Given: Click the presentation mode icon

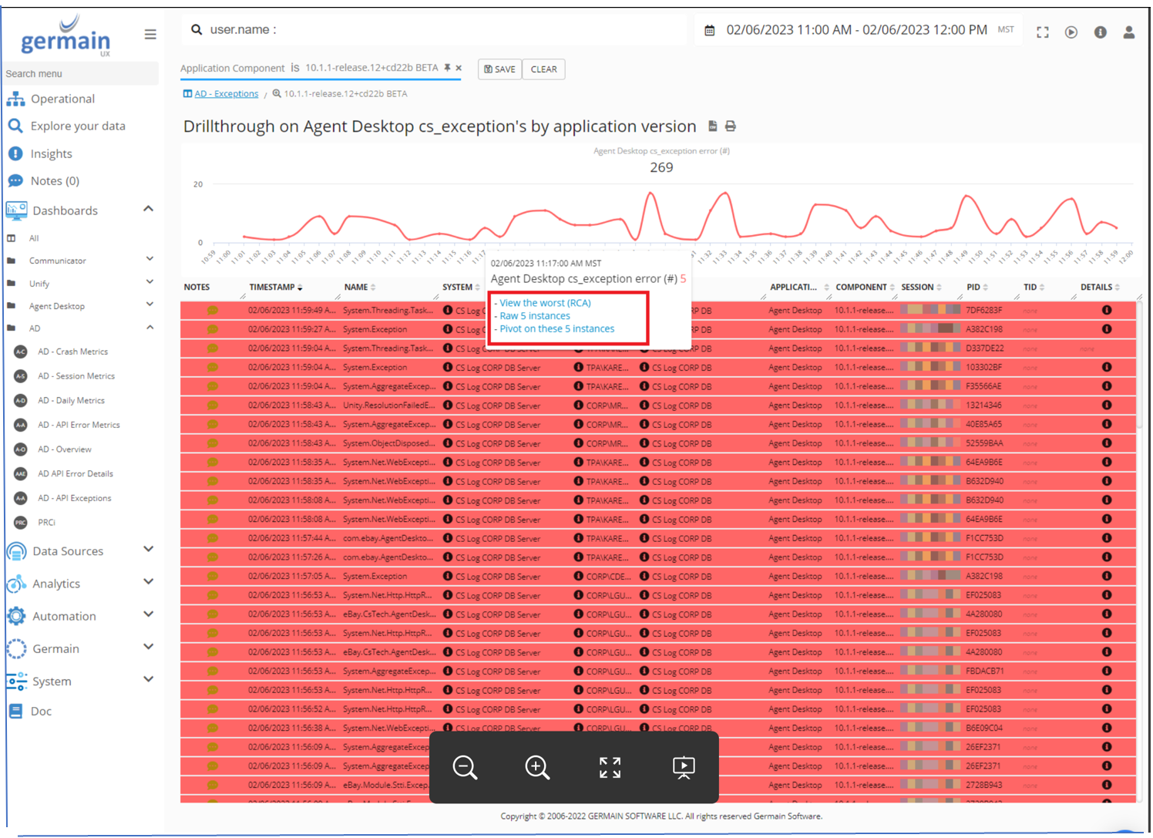Looking at the screenshot, I should [x=683, y=767].
